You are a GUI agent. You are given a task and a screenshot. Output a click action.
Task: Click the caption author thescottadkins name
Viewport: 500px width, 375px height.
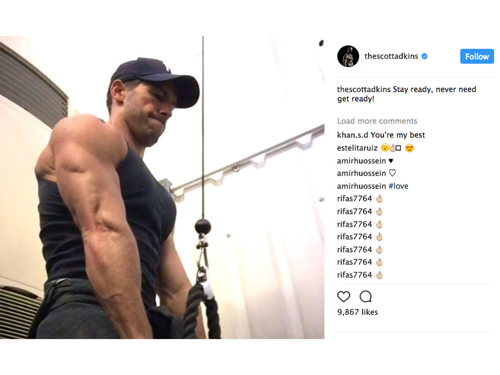(364, 89)
